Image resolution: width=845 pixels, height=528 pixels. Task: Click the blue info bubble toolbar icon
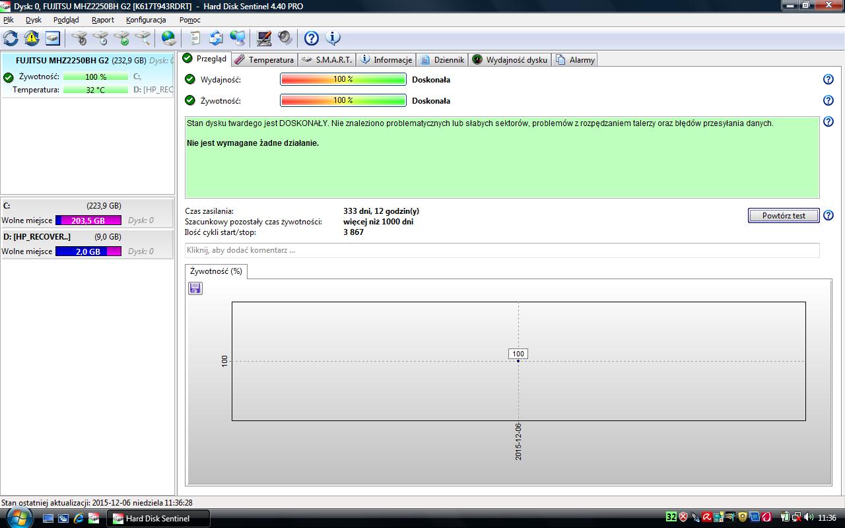pos(333,38)
